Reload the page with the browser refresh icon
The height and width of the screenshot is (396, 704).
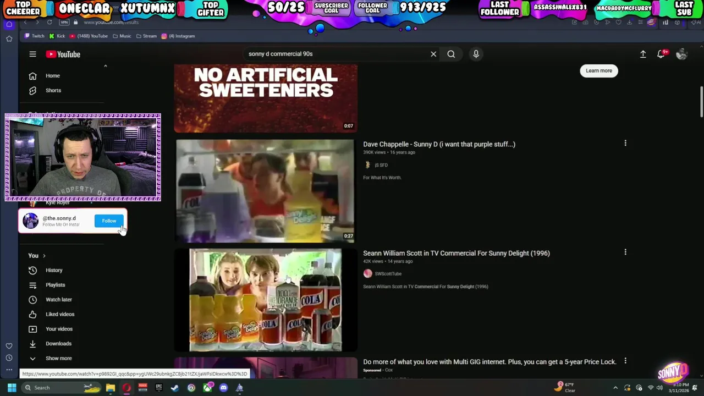[x=50, y=23]
